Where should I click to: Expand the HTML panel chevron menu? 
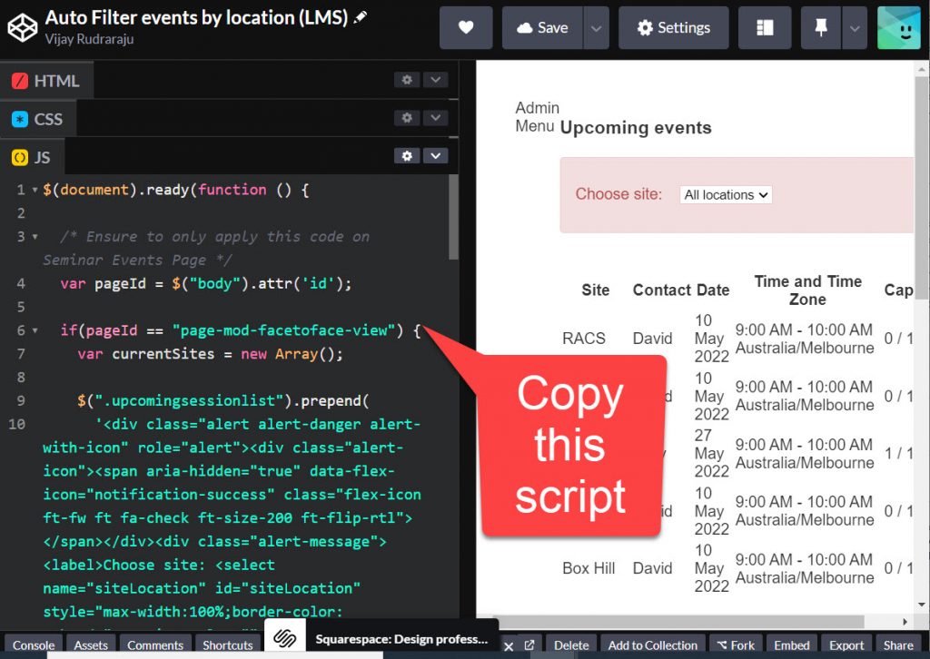pos(436,80)
